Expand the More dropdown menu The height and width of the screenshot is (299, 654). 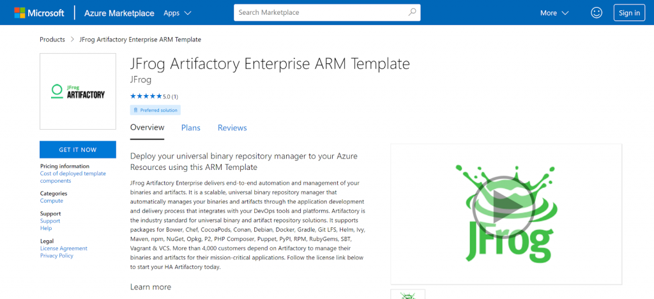pyautogui.click(x=553, y=13)
